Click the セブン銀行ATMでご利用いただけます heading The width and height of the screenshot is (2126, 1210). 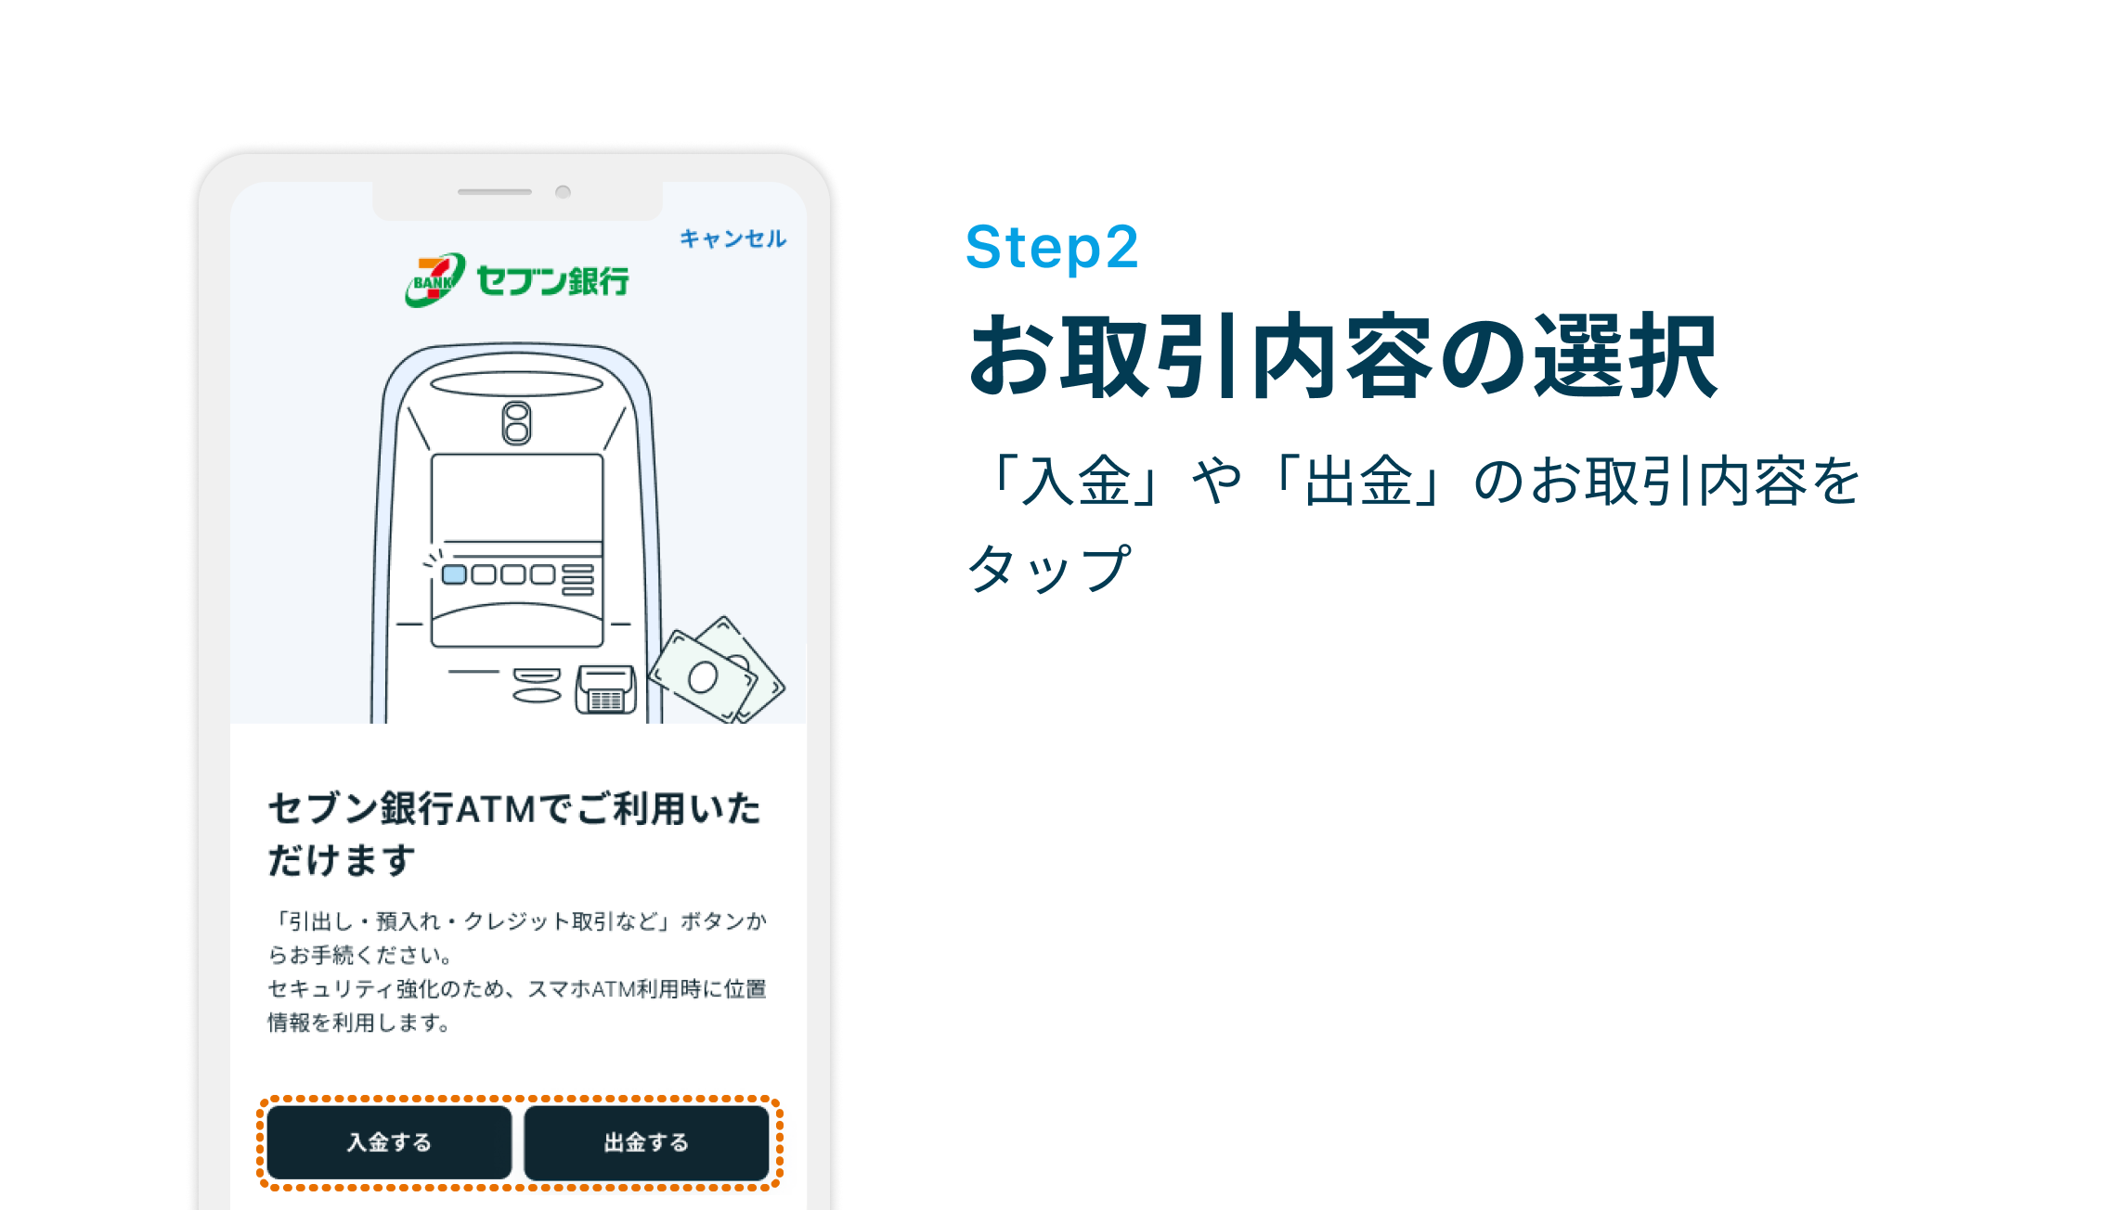click(514, 833)
